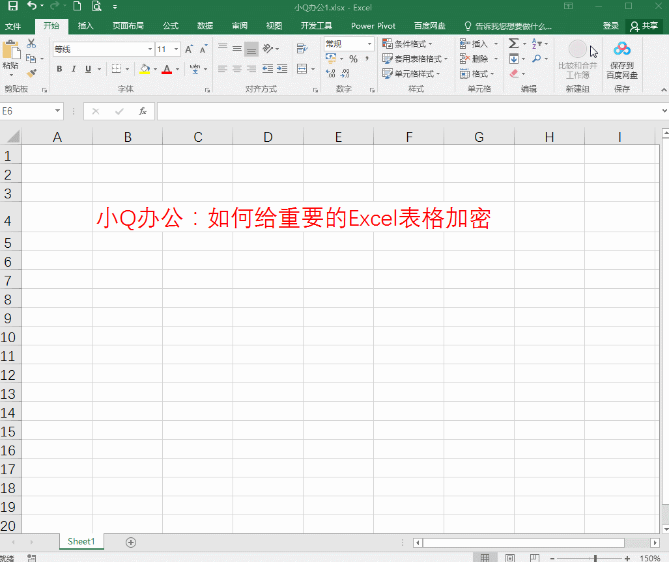Undo the last action
This screenshot has height=562, width=669.
pyautogui.click(x=32, y=6)
